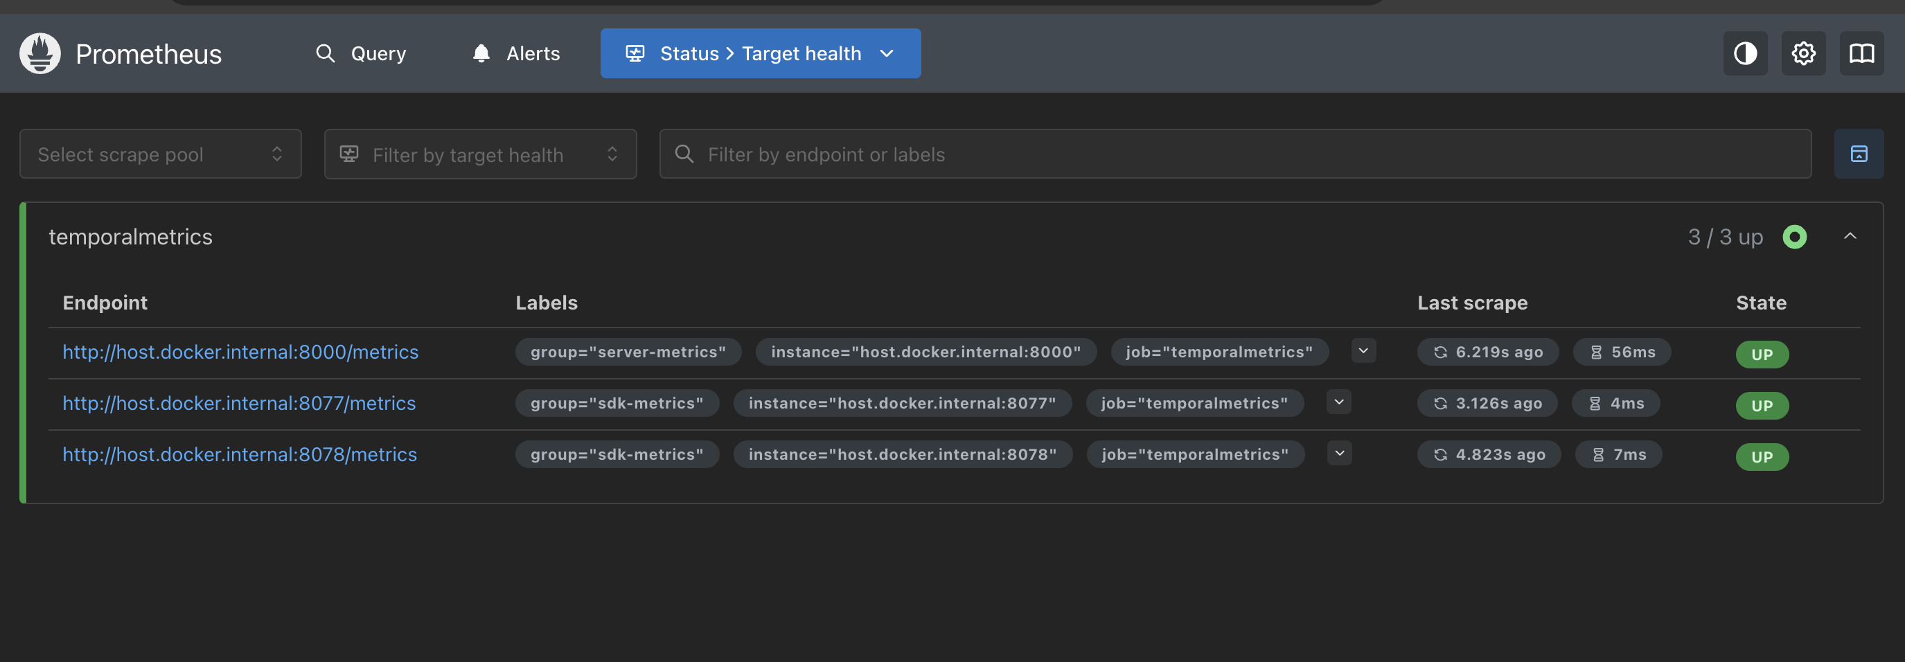Open the Query page

pos(362,53)
